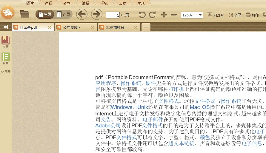The image size is (266, 153).
Task: Zoom out with the minus icon
Action: click(174, 15)
